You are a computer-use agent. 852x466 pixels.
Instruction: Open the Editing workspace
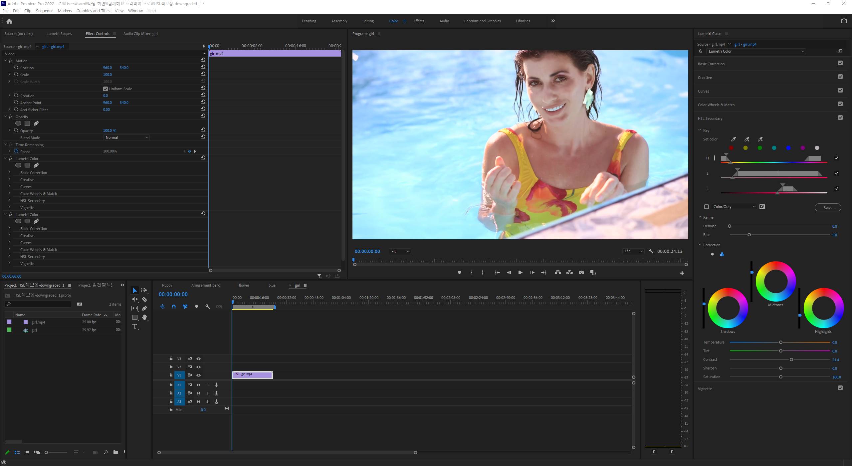click(368, 21)
